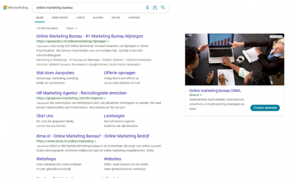
Task: Expand arrow next to aanpoters.nl URL
Action: (x=108, y=41)
